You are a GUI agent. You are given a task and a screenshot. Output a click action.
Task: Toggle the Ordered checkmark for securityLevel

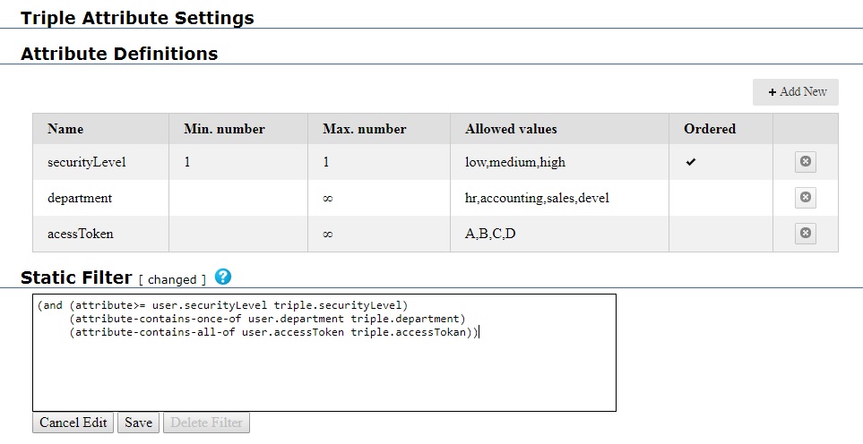point(690,162)
